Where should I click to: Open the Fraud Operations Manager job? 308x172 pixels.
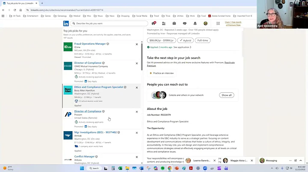click(x=90, y=44)
